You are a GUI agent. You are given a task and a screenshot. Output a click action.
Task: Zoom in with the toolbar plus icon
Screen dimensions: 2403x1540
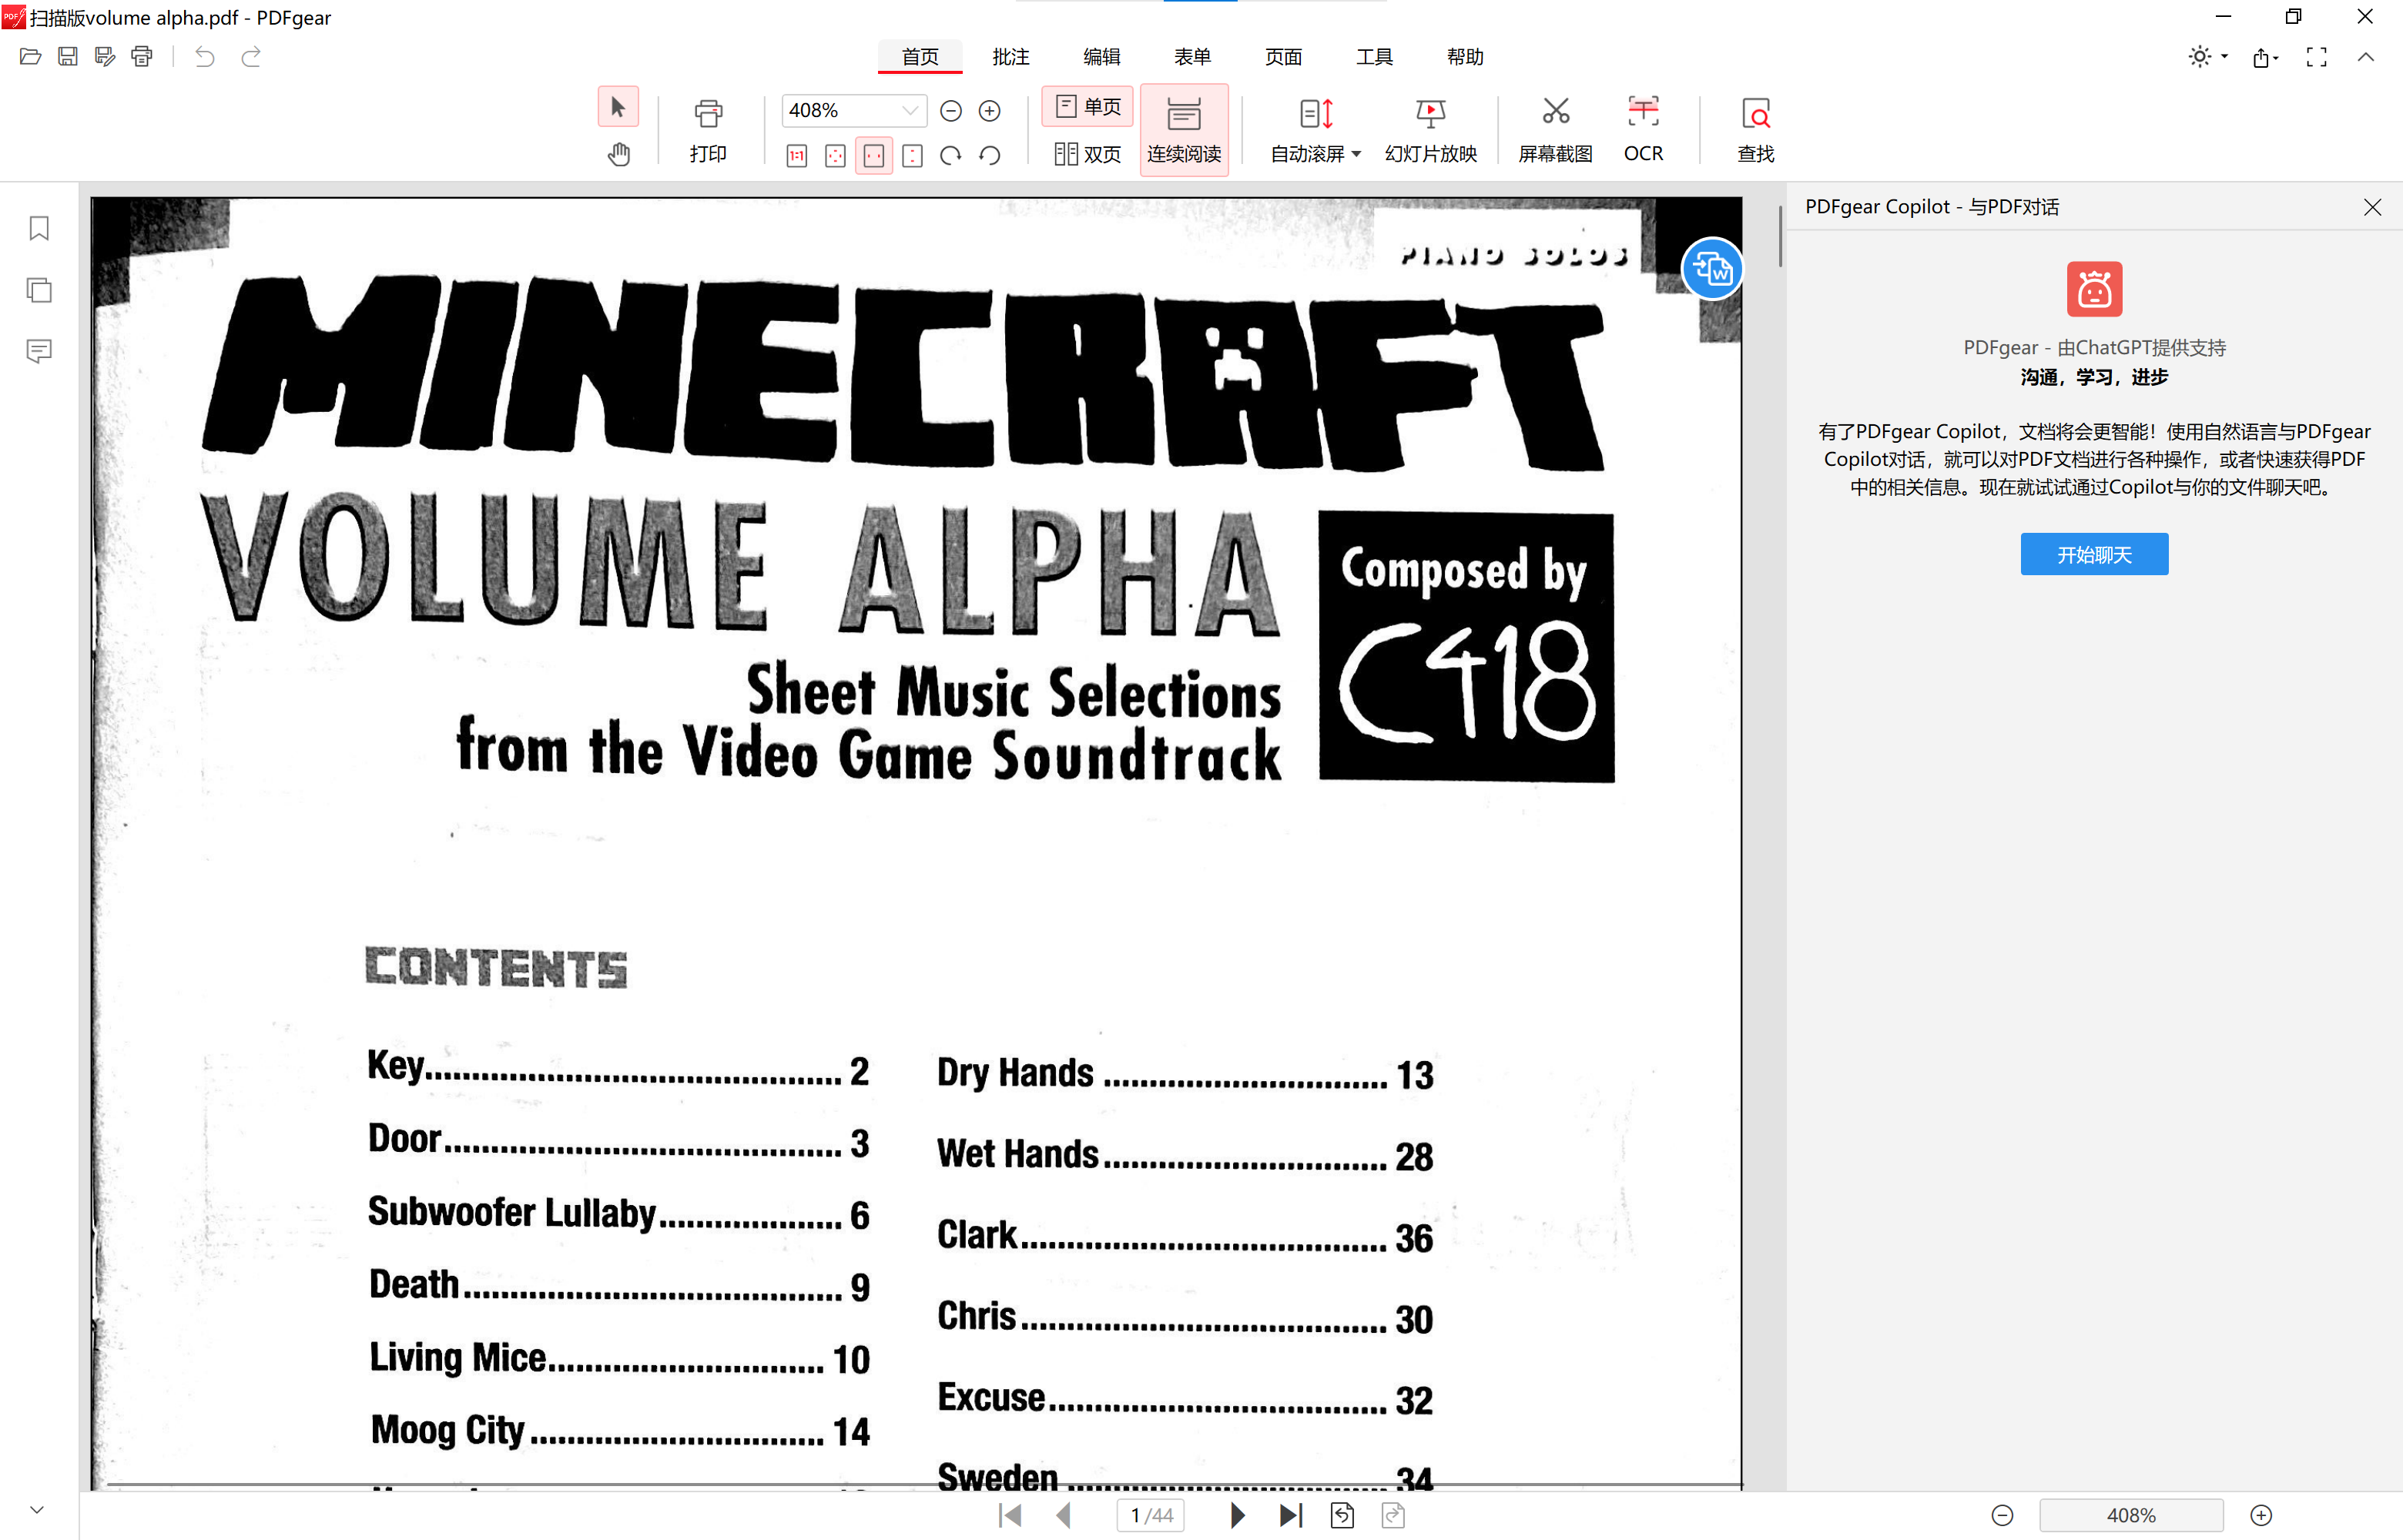point(990,111)
